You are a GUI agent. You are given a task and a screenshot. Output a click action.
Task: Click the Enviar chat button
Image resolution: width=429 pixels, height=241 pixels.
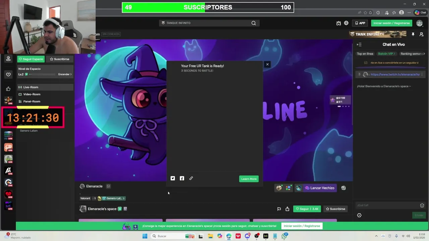[x=419, y=215]
